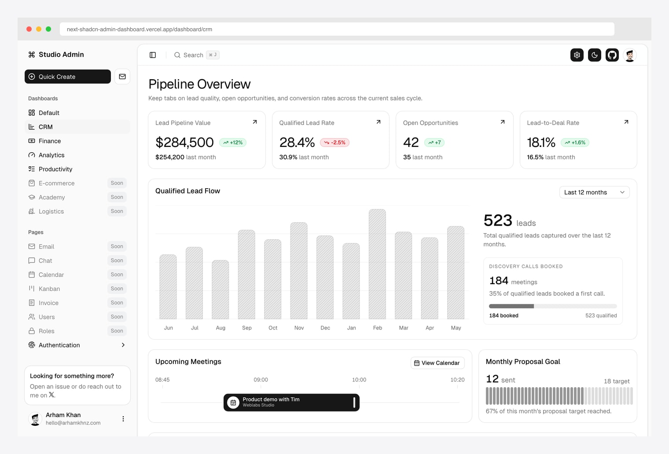Click the browser URL address bar
Image resolution: width=669 pixels, height=454 pixels.
pos(337,29)
